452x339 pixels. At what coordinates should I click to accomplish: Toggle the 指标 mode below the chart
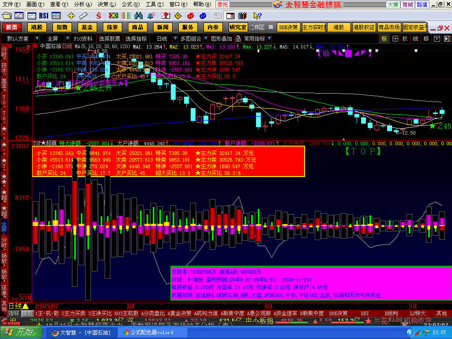pos(14,313)
